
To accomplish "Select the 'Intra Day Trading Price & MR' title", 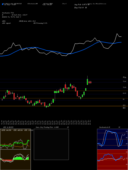I will (47, 127).
